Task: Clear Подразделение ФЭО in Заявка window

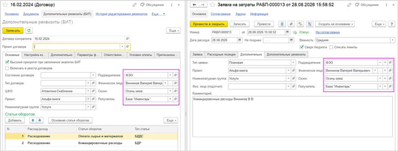Action: coord(385,63)
